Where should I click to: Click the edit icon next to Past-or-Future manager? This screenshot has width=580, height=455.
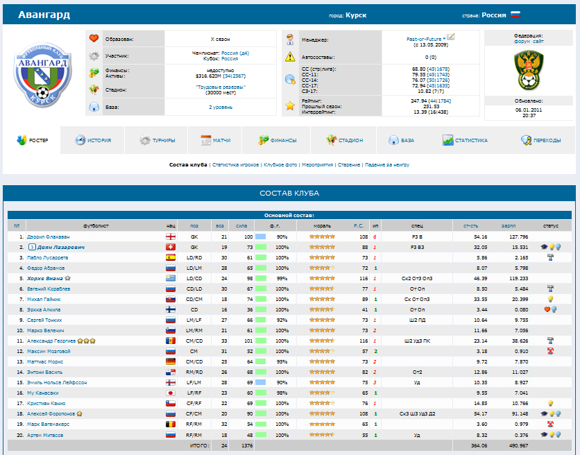click(450, 36)
